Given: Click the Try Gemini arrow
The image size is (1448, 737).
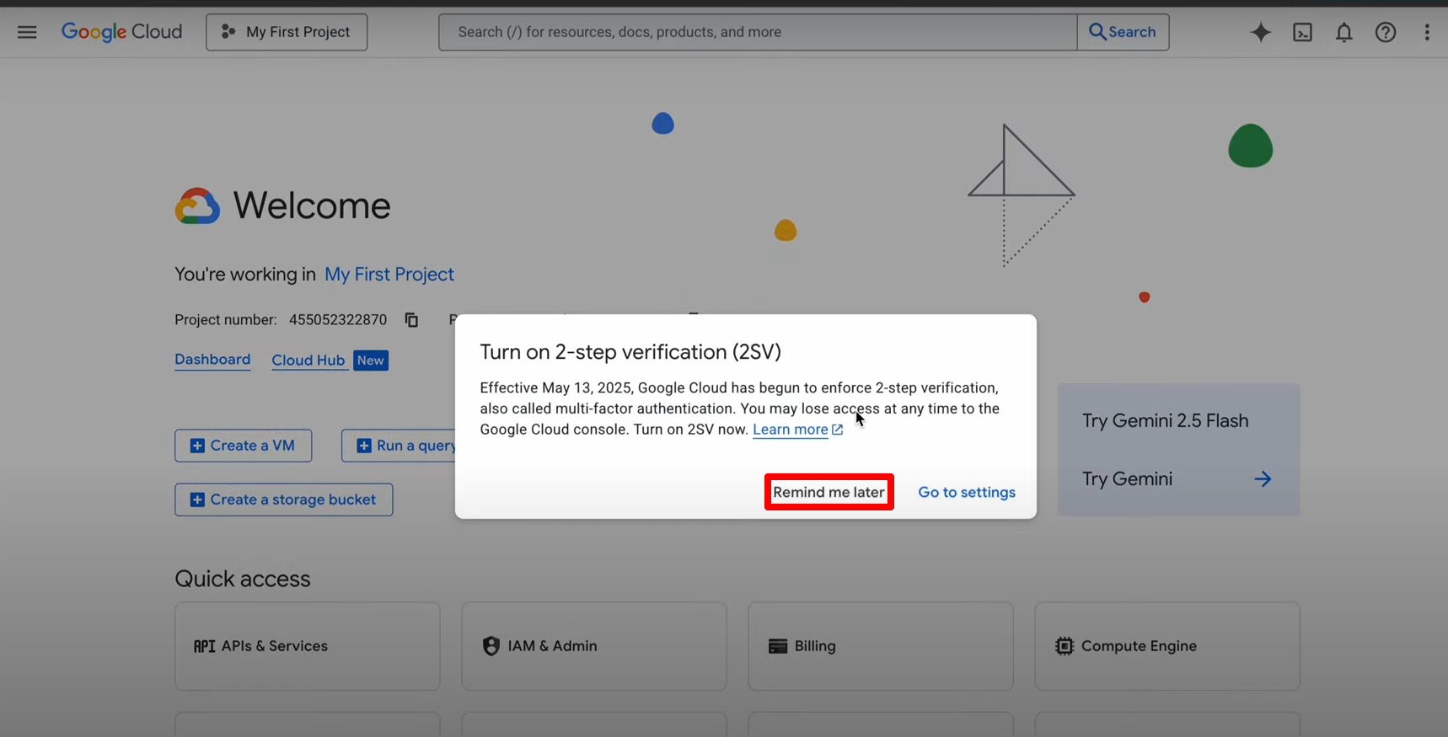Looking at the screenshot, I should [x=1263, y=479].
